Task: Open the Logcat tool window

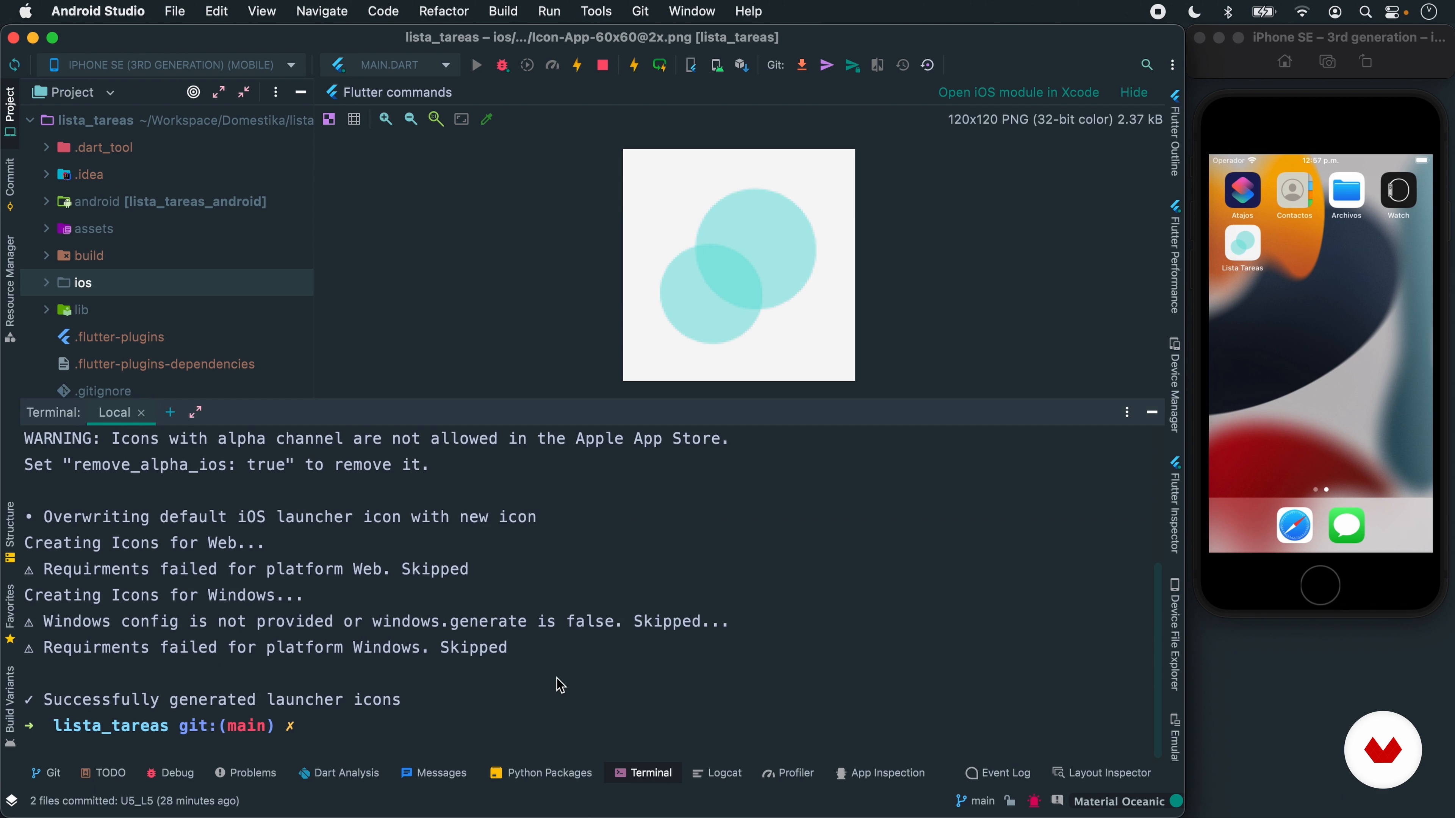Action: point(717,773)
